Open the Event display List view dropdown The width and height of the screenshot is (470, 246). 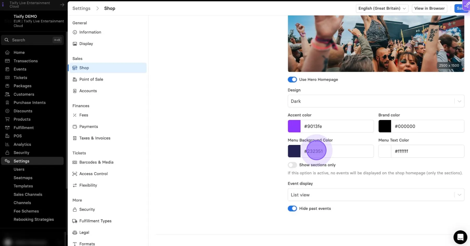pyautogui.click(x=376, y=195)
